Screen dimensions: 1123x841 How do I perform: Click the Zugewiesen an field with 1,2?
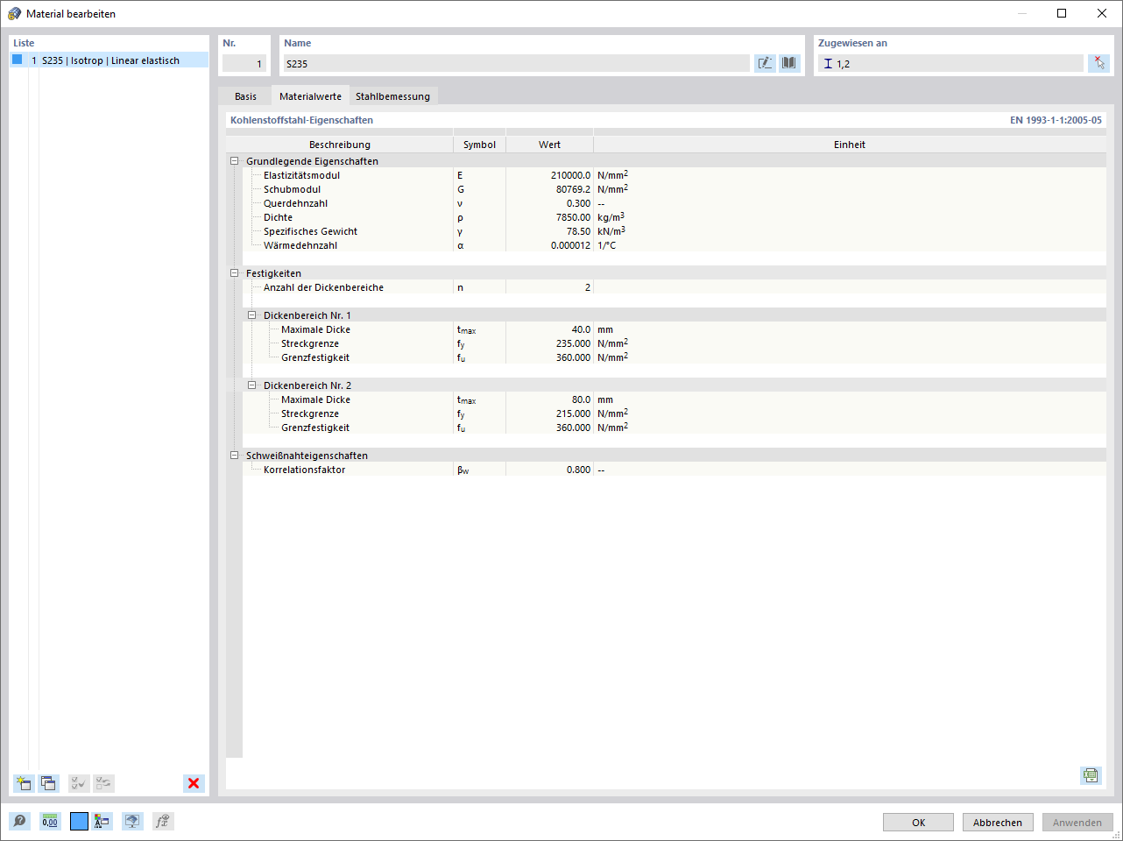click(950, 63)
